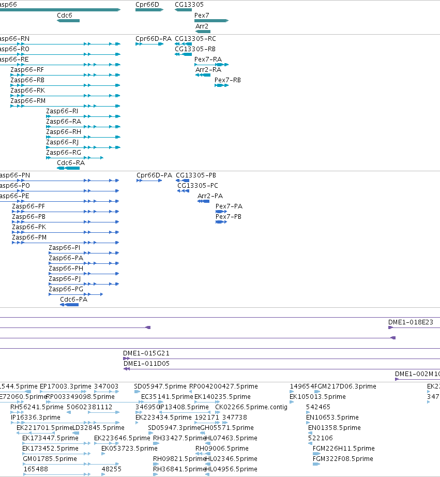Select transcript CG13305-RB
This screenshot has width=440, height=477.
[195, 49]
